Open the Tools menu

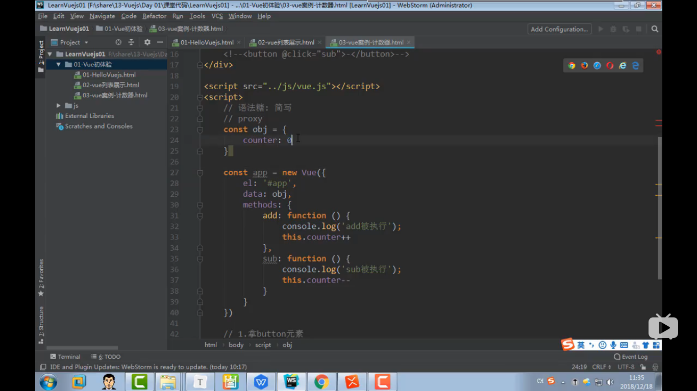click(x=197, y=16)
